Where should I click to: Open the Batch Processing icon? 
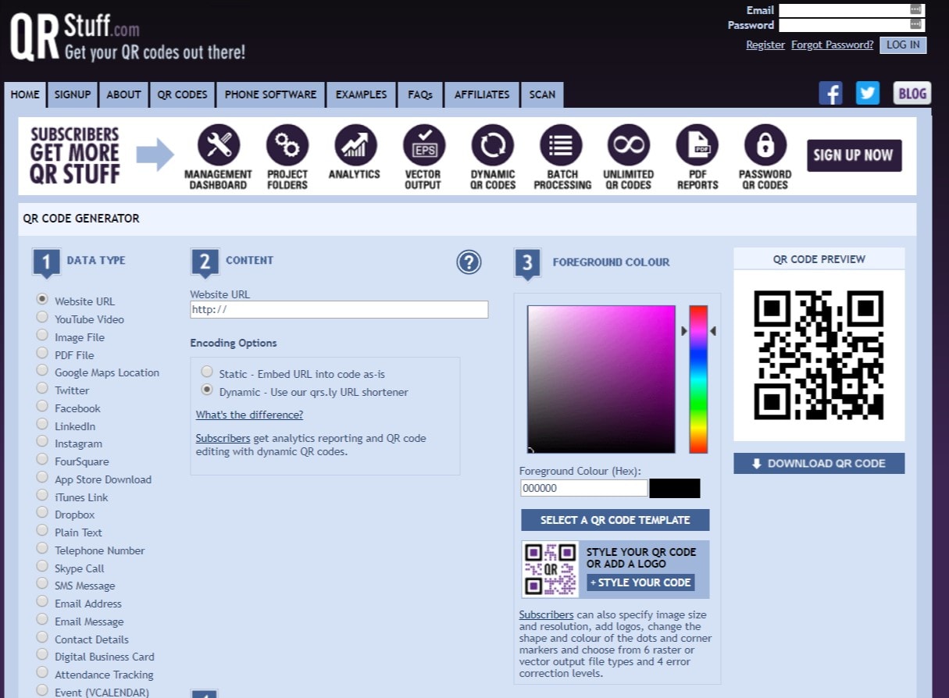point(562,145)
